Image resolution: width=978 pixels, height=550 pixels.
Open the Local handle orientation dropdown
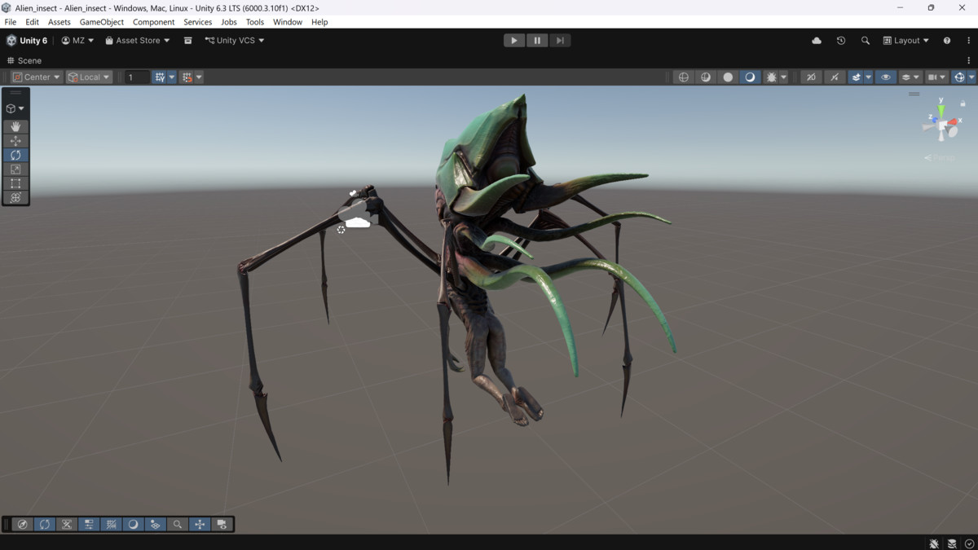pyautogui.click(x=88, y=77)
